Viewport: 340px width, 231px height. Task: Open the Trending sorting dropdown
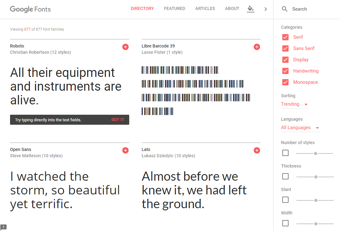tap(295, 104)
